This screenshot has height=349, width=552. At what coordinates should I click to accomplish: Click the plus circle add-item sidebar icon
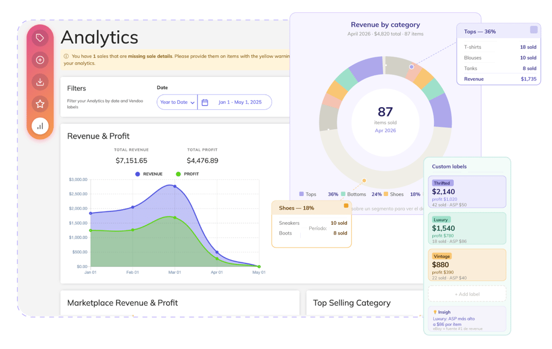[40, 60]
